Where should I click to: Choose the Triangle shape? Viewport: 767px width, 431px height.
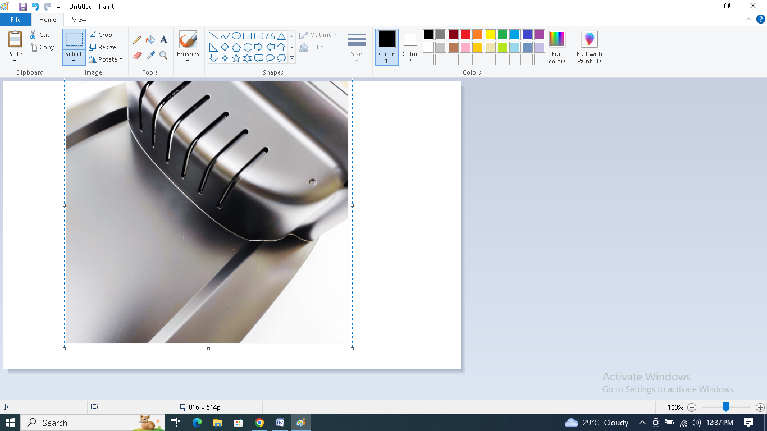281,36
